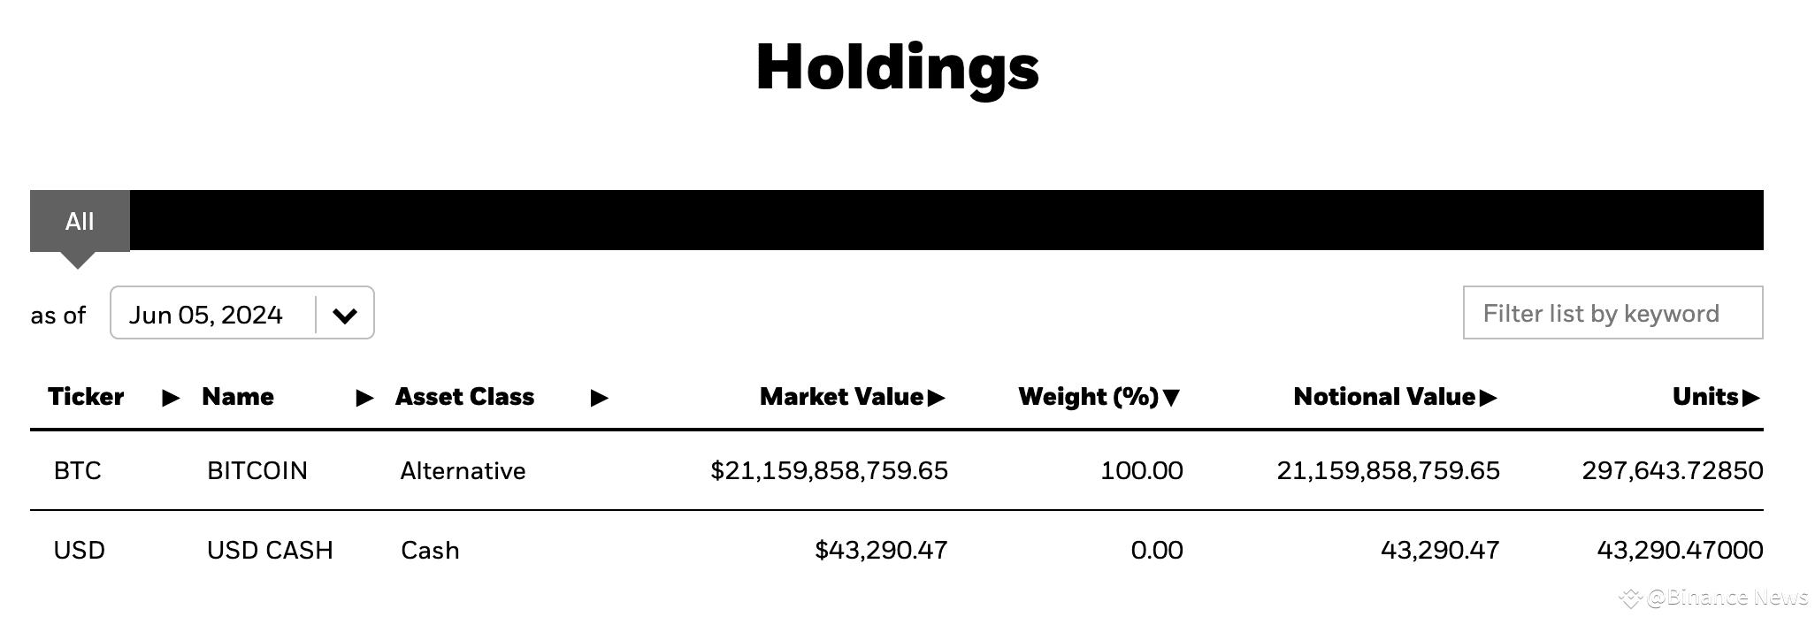Screen dimensions: 1815x617
Task: Select the All tab
Action: (80, 221)
